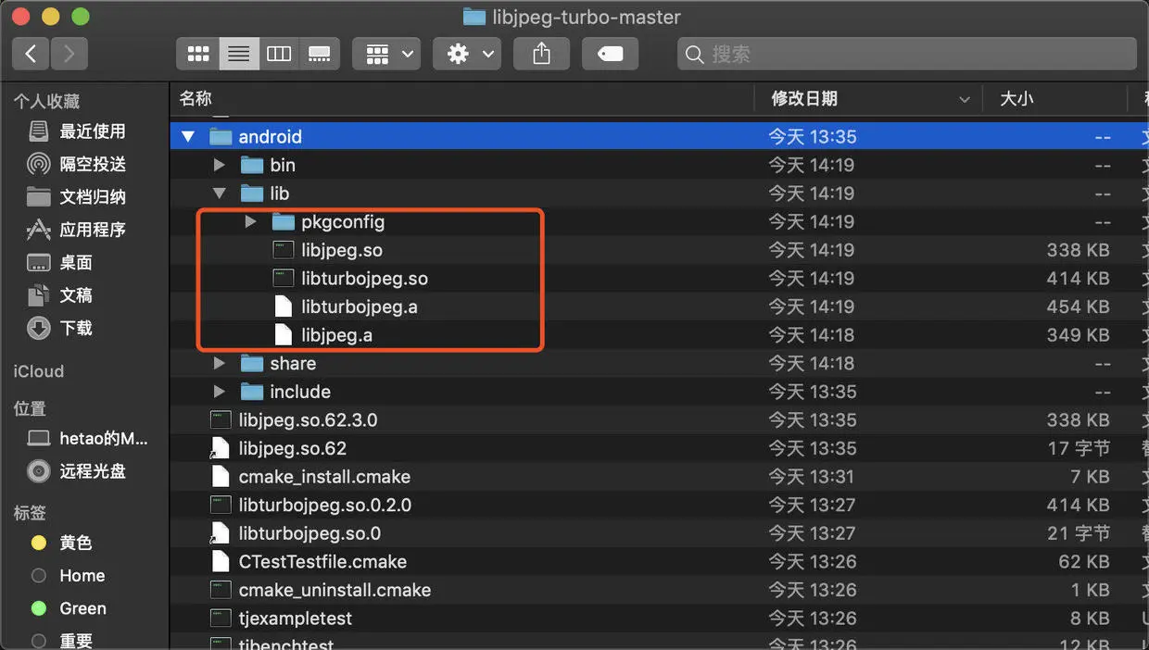Screen dimensions: 1149x650
Task: Select cmake_install.cmake file name
Action: (324, 477)
